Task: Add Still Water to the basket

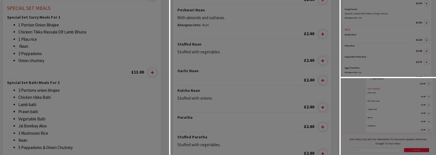Action: point(429,130)
